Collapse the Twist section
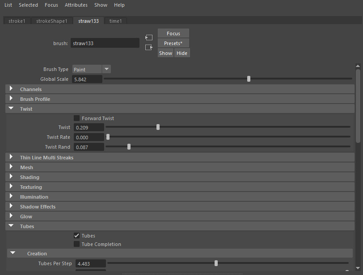Screen dimensions: 363x275 (x=180, y=109)
